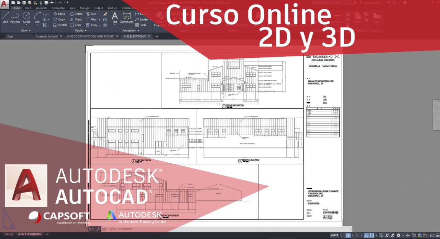The image size is (440, 239).
Task: Click the Erase icon in Modify panel
Action: pyautogui.click(x=105, y=14)
